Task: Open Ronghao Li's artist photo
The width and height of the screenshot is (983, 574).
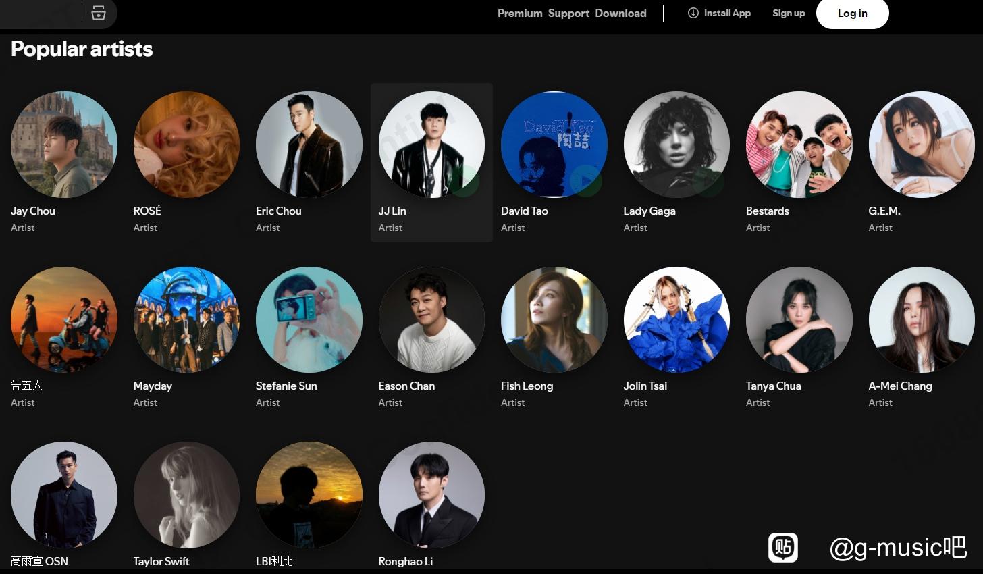Action: 431,495
